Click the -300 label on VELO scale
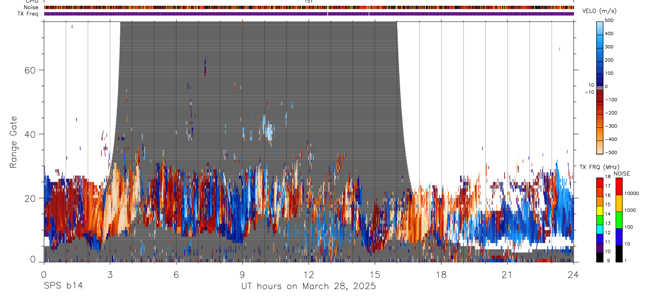Viewport: 645px width, 297px height. click(x=612, y=126)
